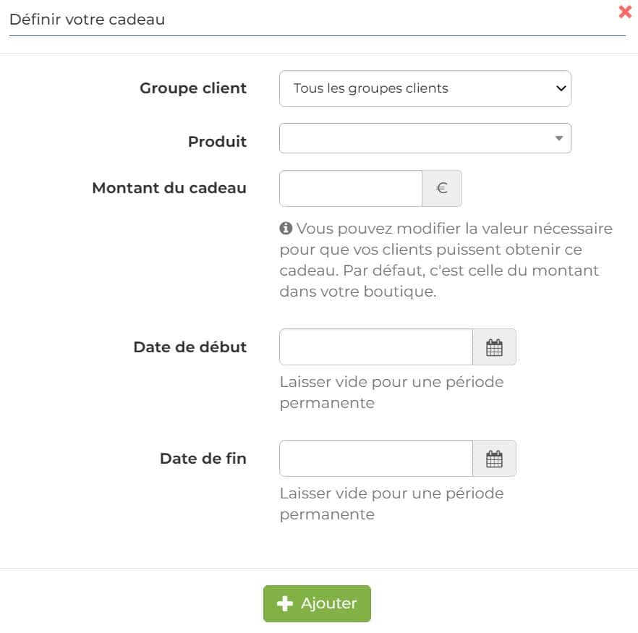Click the info icon beside help text
This screenshot has height=633, width=638.
pos(286,228)
